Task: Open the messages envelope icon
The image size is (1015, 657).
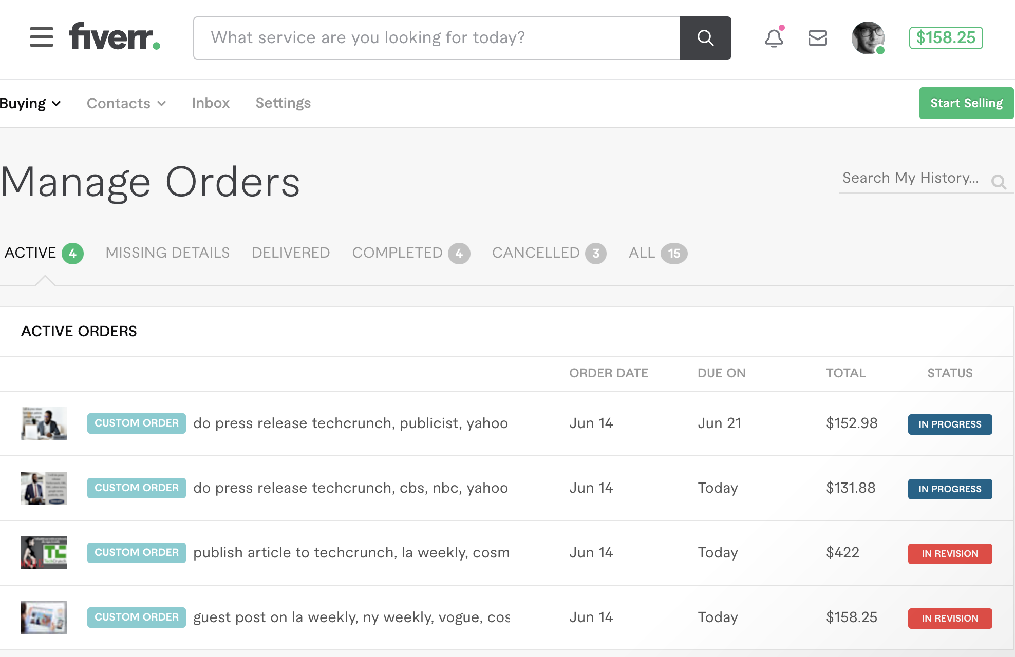Action: pyautogui.click(x=817, y=38)
